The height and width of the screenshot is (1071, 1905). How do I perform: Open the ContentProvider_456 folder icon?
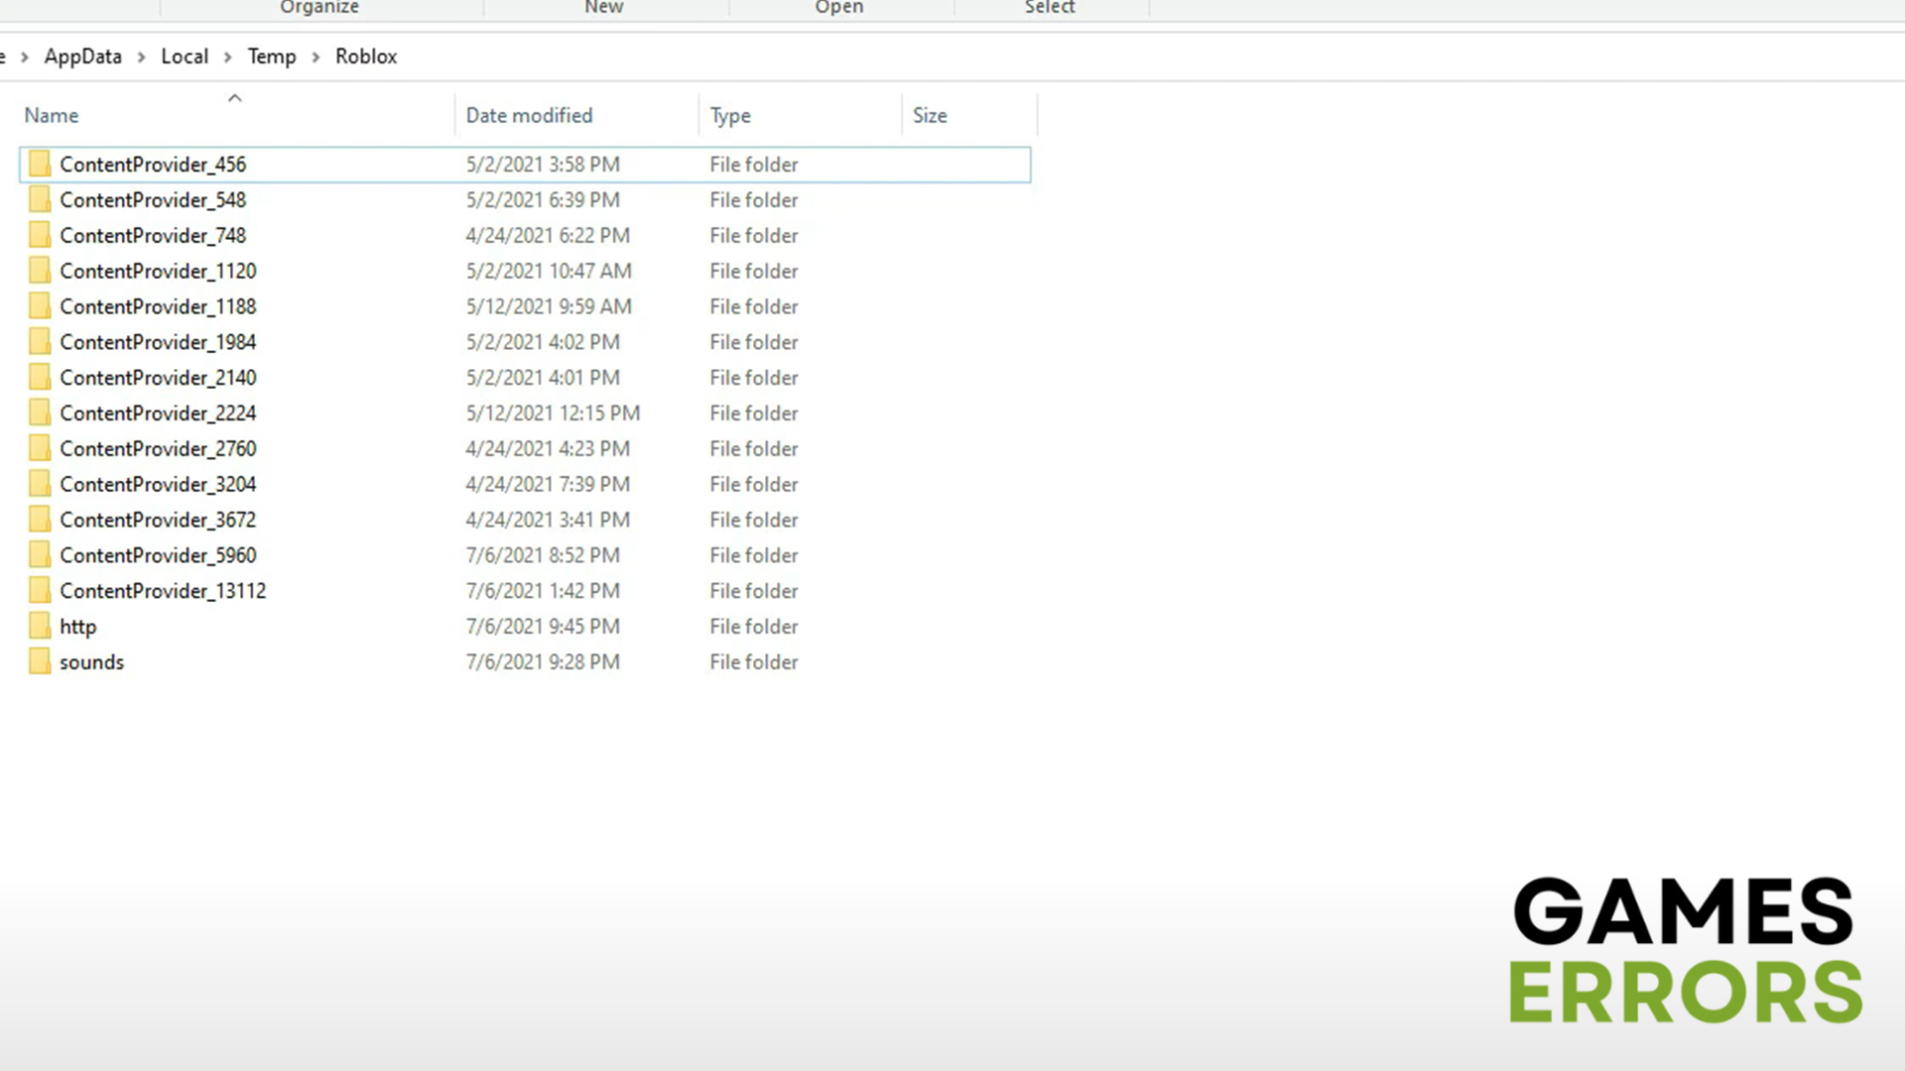pyautogui.click(x=41, y=164)
